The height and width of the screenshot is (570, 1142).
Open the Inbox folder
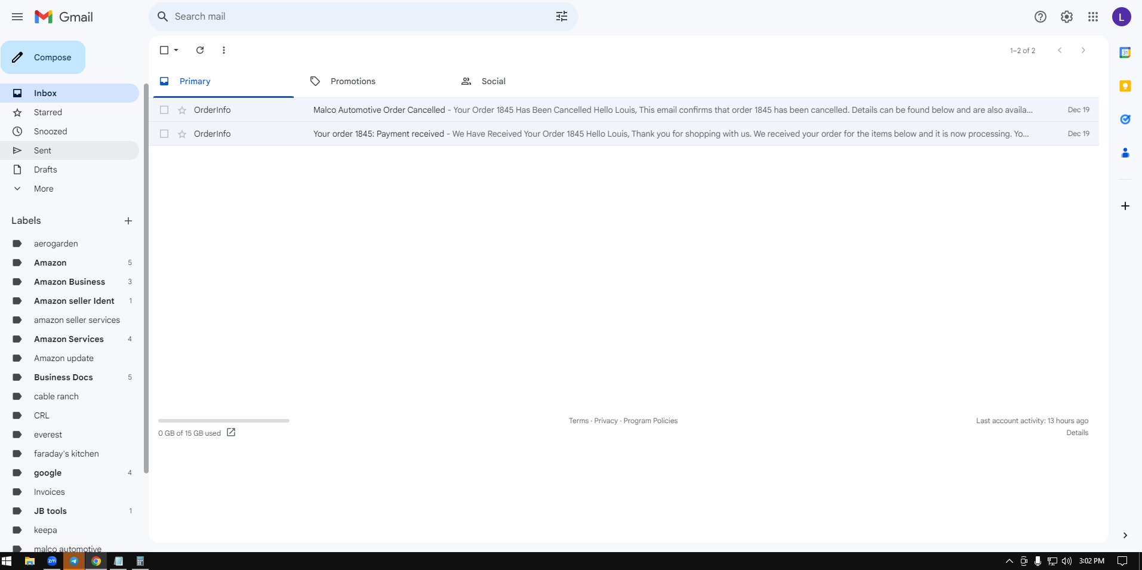(x=70, y=93)
